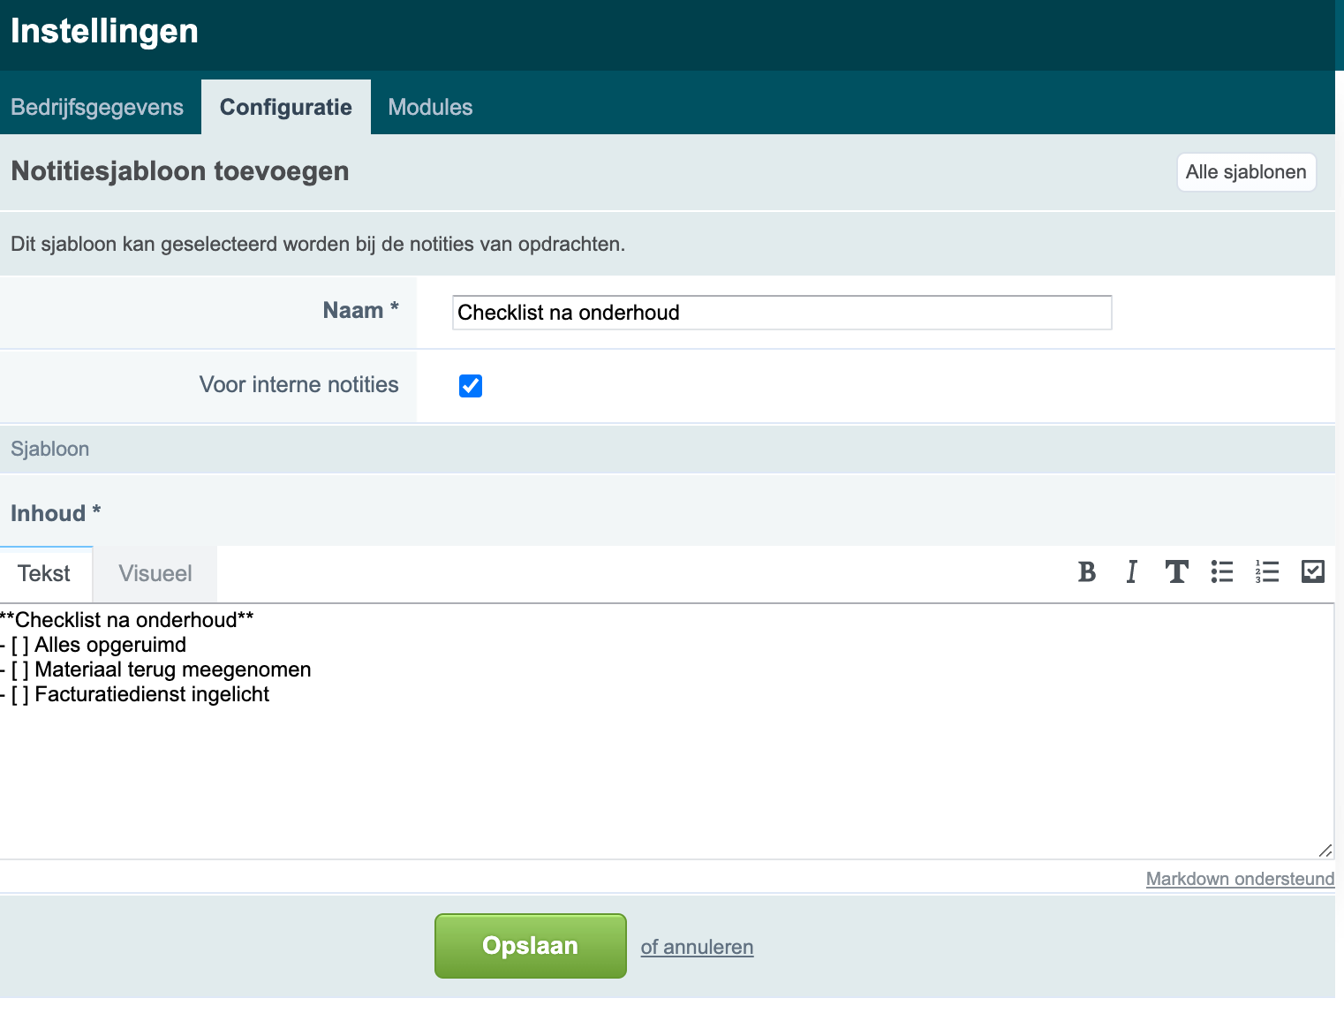Open the 'Markdown ondersteund' help link
Viewport: 1344px width, 1021px height.
tap(1240, 879)
